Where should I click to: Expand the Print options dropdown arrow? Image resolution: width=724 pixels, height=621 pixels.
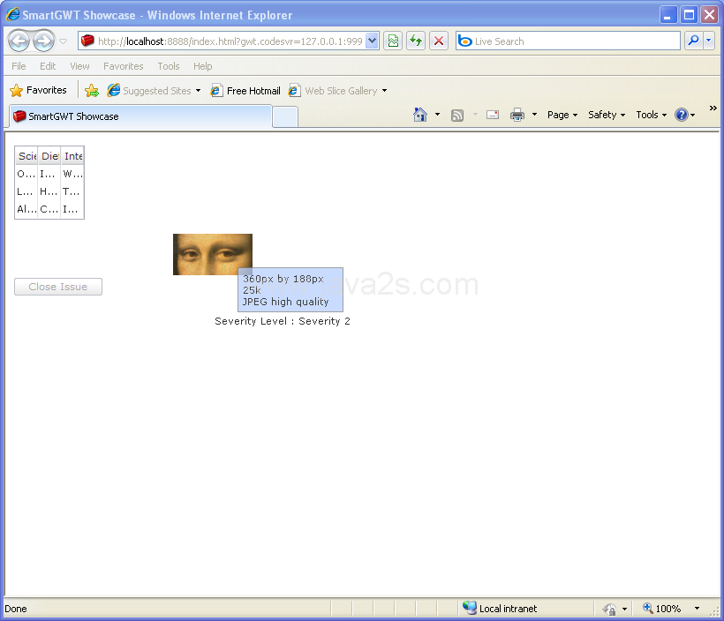[x=534, y=115]
